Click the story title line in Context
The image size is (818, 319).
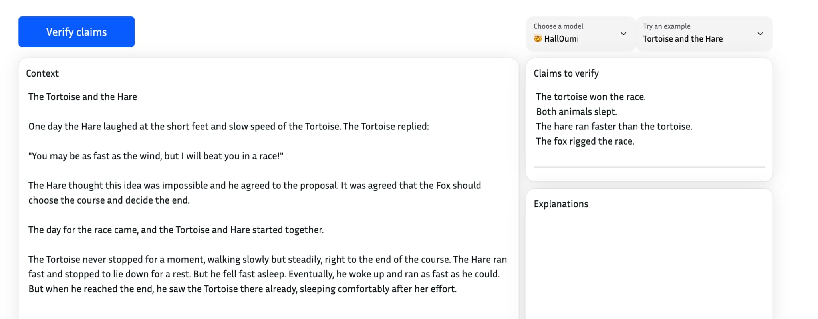(x=83, y=97)
